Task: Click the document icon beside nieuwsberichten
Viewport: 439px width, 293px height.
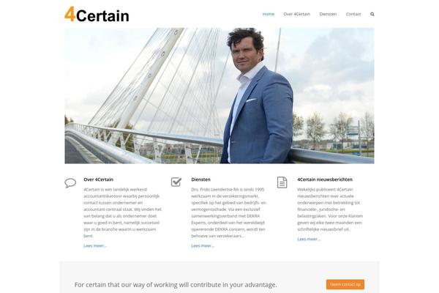Action: (x=282, y=182)
